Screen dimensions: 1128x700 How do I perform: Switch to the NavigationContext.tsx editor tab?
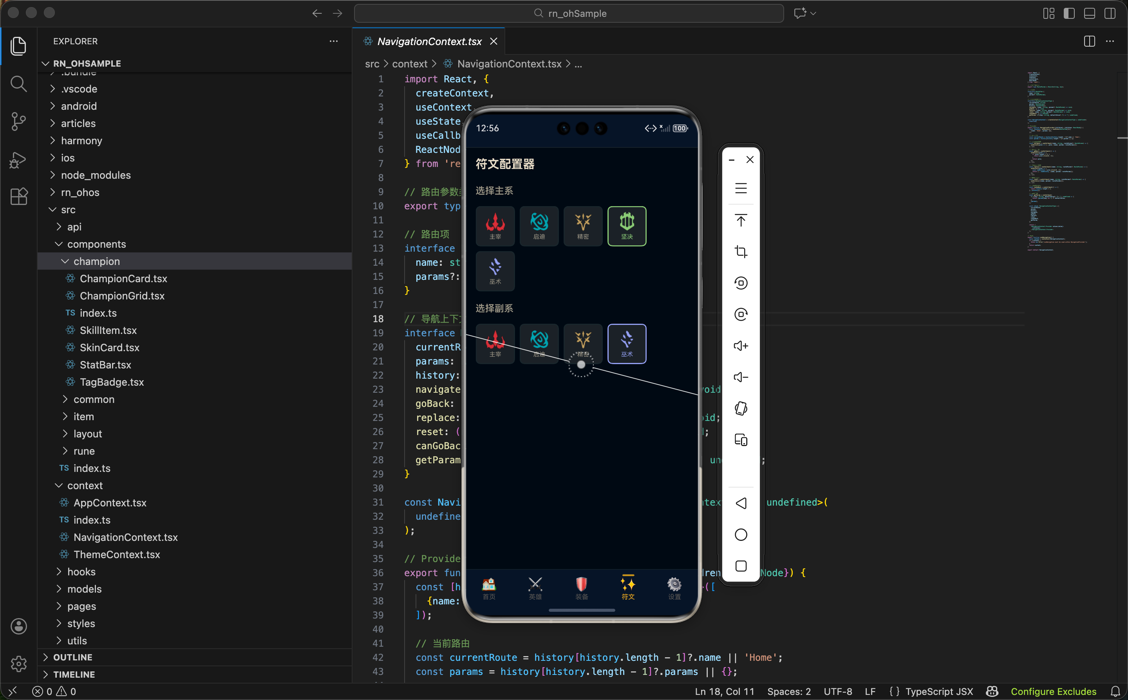429,41
